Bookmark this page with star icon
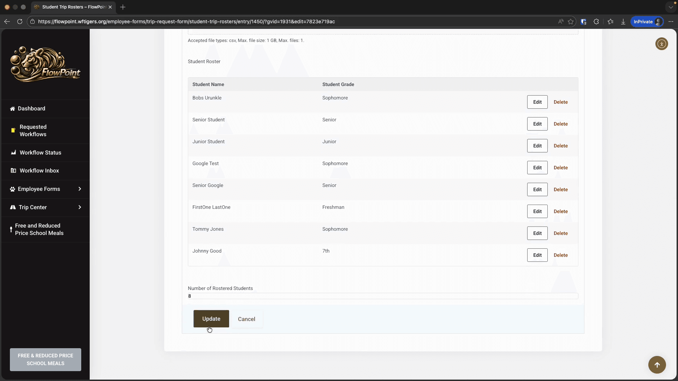This screenshot has width=678, height=381. (571, 22)
